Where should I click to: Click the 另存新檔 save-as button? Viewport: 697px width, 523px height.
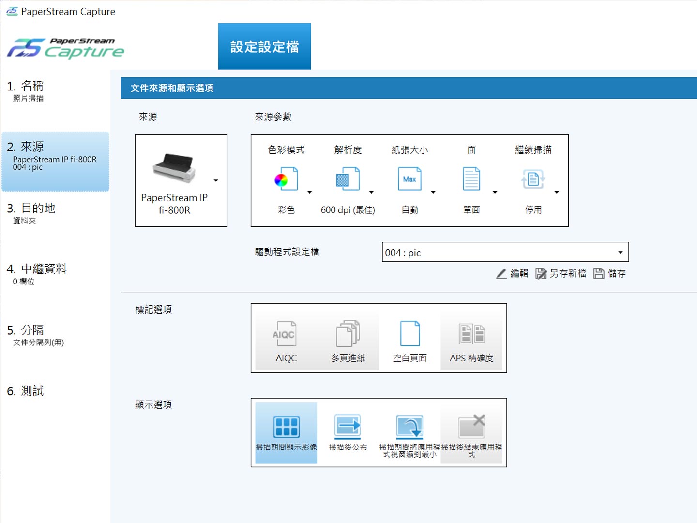(x=561, y=274)
